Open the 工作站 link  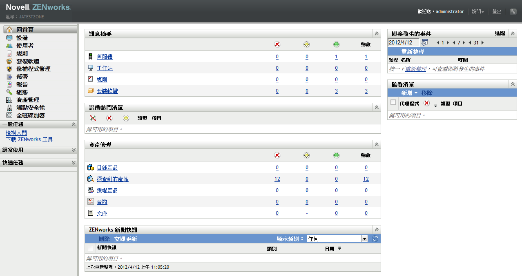click(105, 68)
